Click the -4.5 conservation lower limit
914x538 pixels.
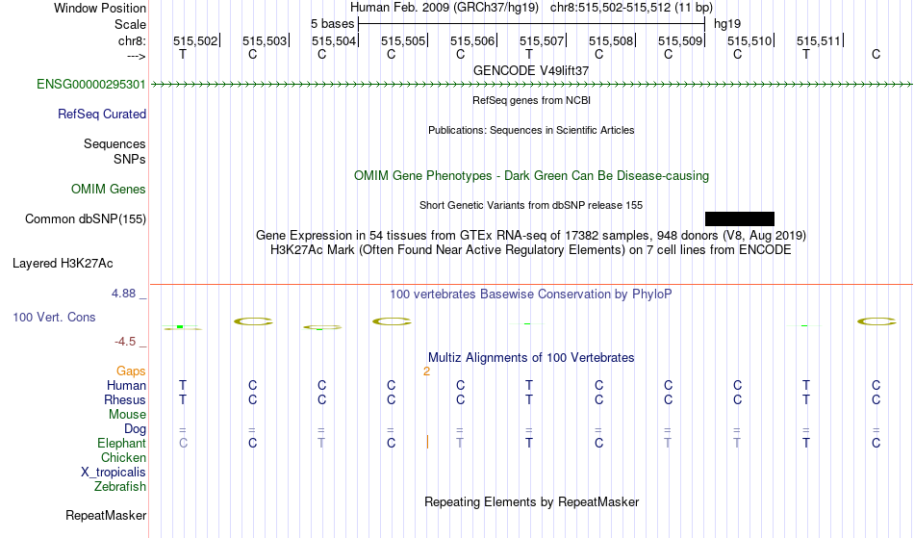(x=125, y=342)
